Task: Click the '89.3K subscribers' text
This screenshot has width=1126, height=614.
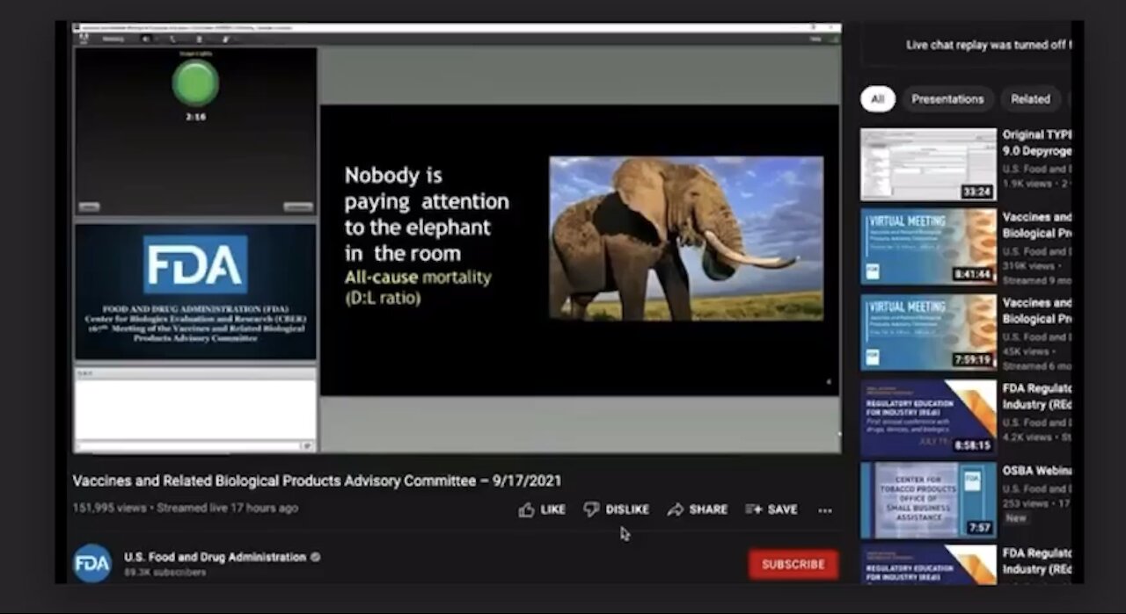Action: (165, 573)
